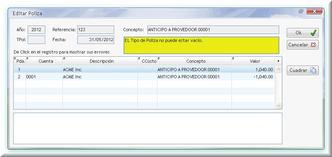The height and width of the screenshot is (157, 332).
Task: Click the empty TPol input field
Action: tap(36, 40)
